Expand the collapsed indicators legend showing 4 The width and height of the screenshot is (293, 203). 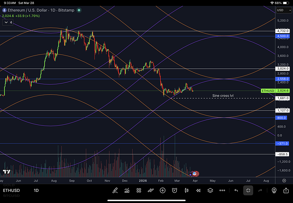click(8, 22)
